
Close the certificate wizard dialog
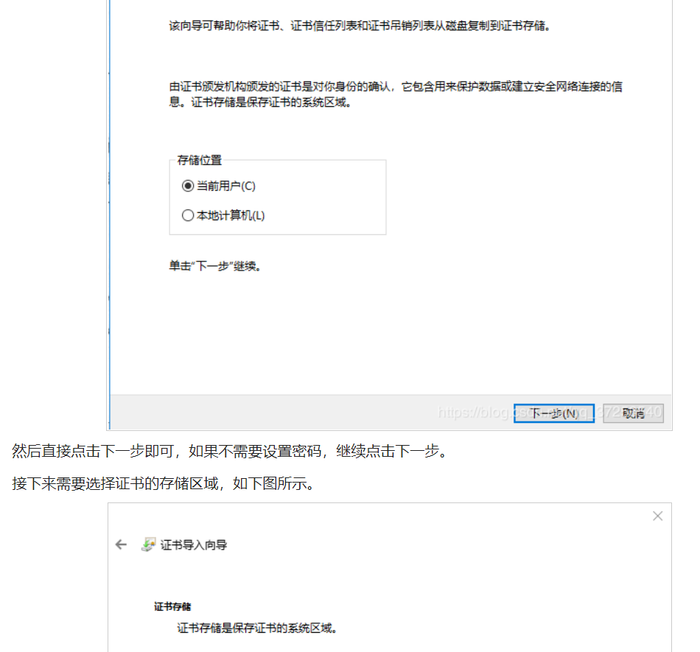[x=657, y=516]
